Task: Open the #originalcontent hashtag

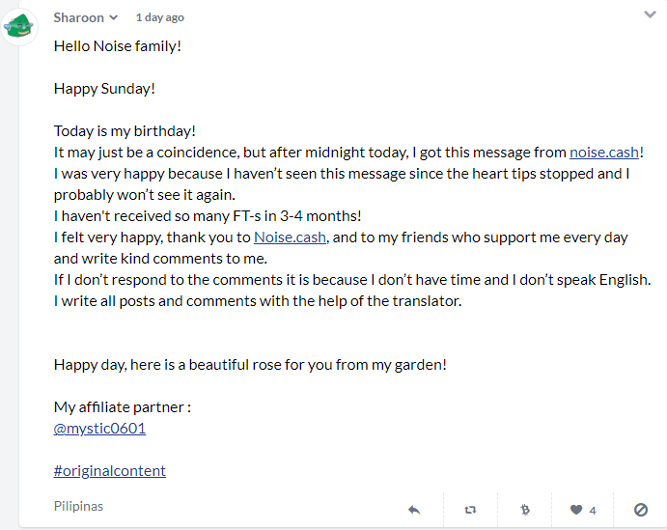Action: (x=110, y=471)
